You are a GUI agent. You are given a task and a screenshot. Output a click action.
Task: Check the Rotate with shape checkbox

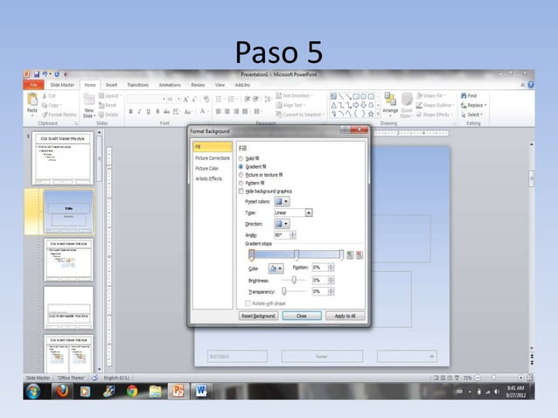(x=248, y=303)
